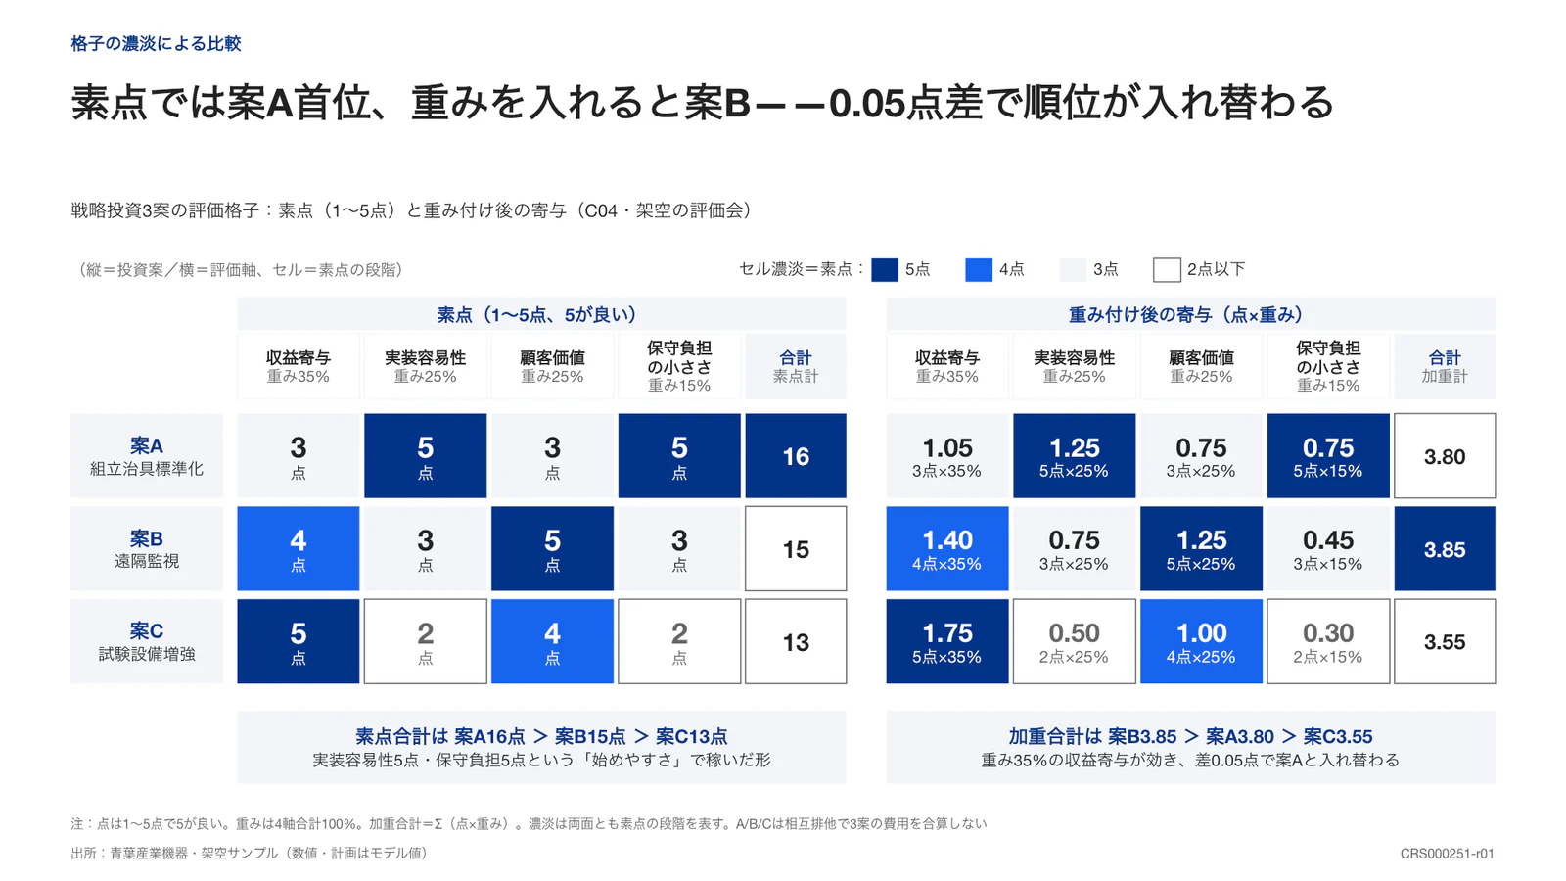
Task: Click the 格子の濃淡による比較 heading
Action: pyautogui.click(x=156, y=43)
